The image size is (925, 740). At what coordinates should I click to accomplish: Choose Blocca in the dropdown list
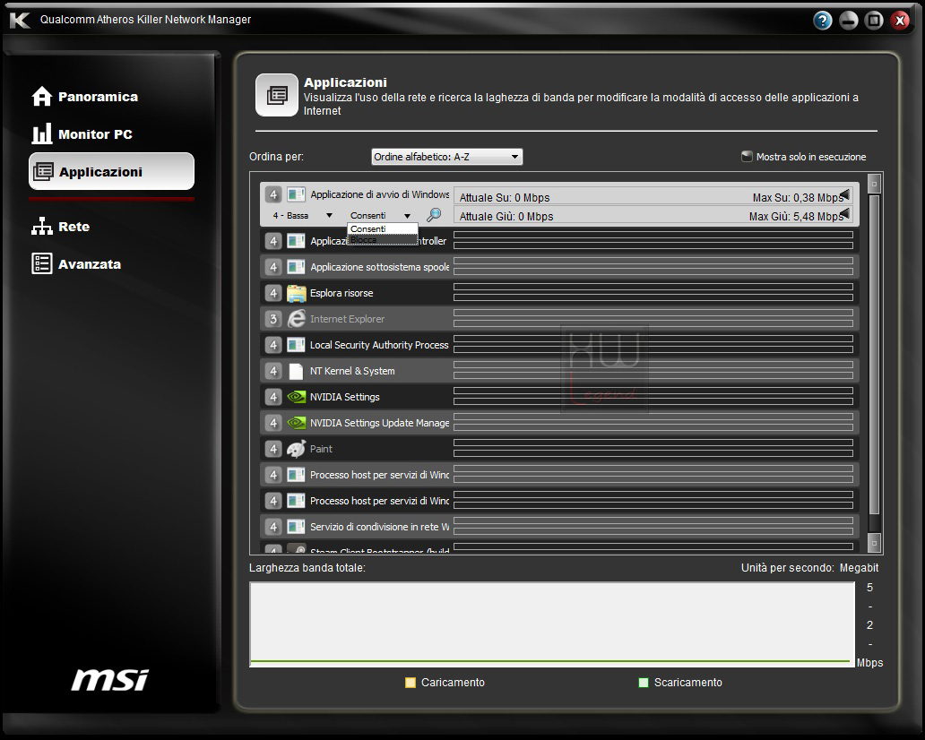point(382,239)
